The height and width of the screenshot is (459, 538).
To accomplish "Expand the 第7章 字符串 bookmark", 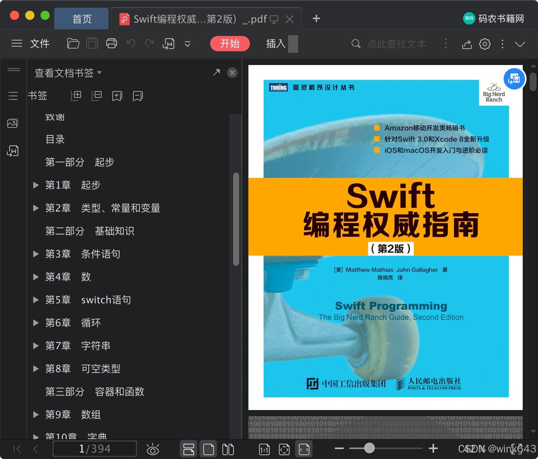I will (36, 346).
